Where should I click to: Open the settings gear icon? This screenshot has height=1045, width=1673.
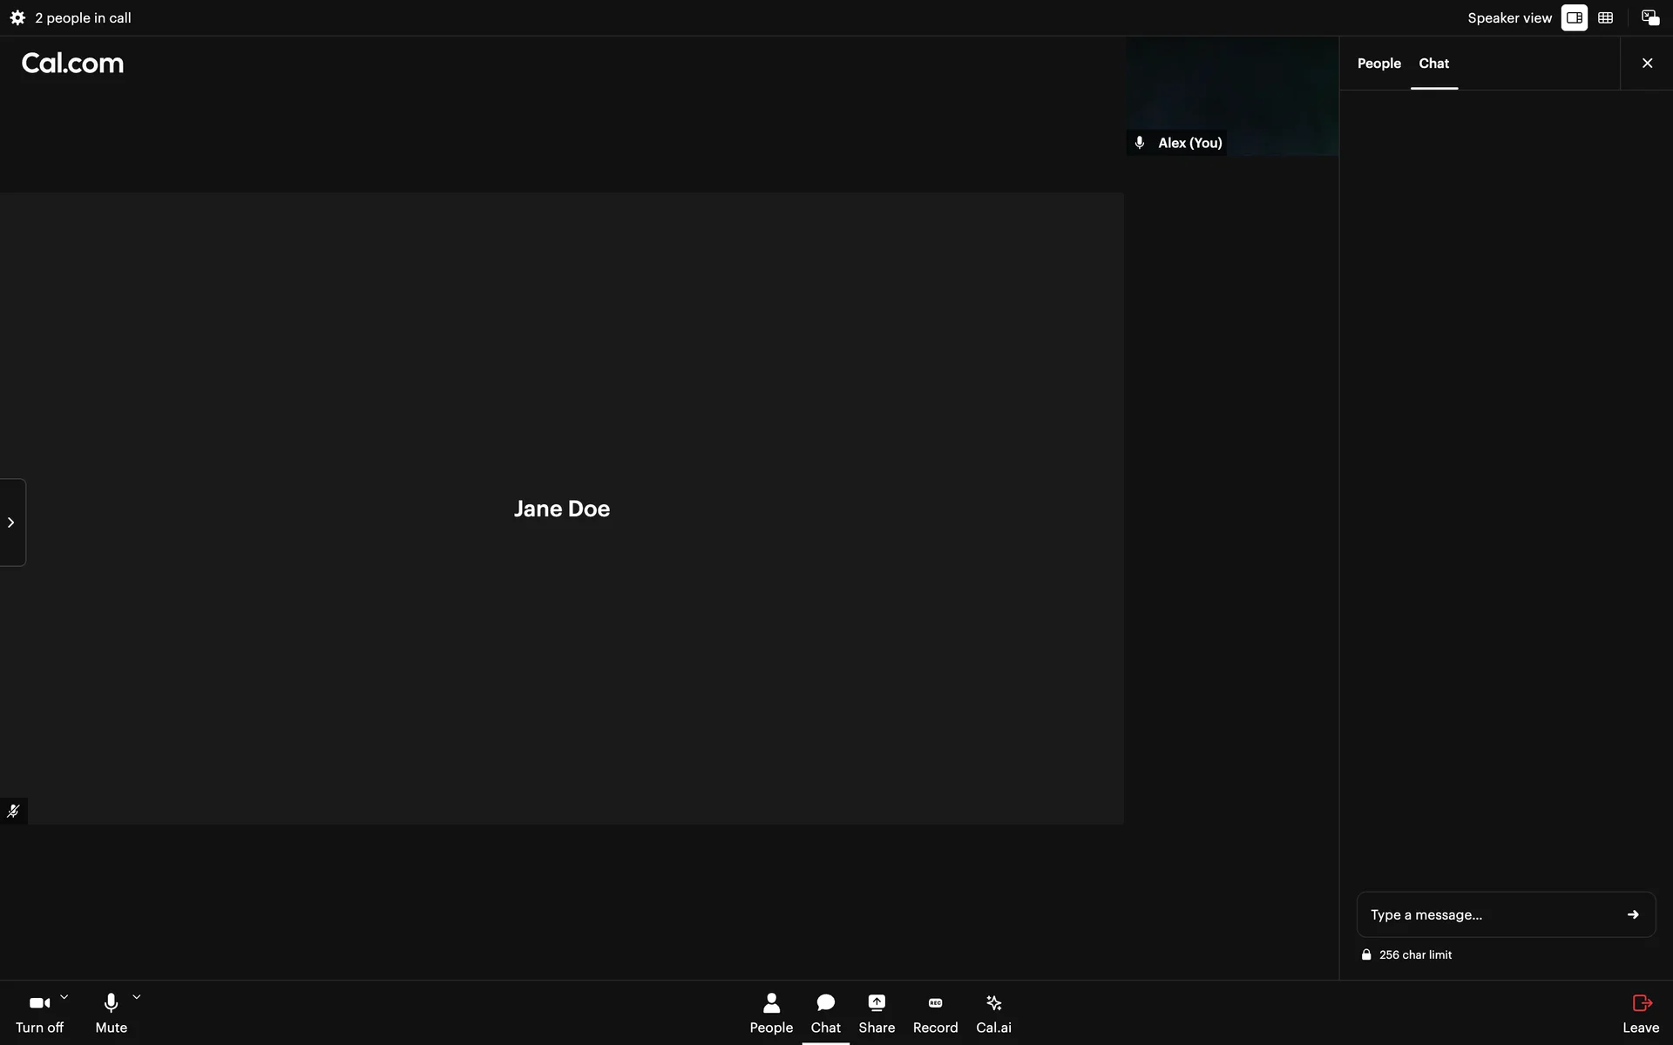pyautogui.click(x=17, y=17)
